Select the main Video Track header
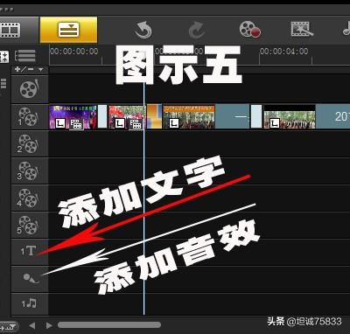Image resolution: width=350 pixels, height=334 pixels. (x=30, y=89)
